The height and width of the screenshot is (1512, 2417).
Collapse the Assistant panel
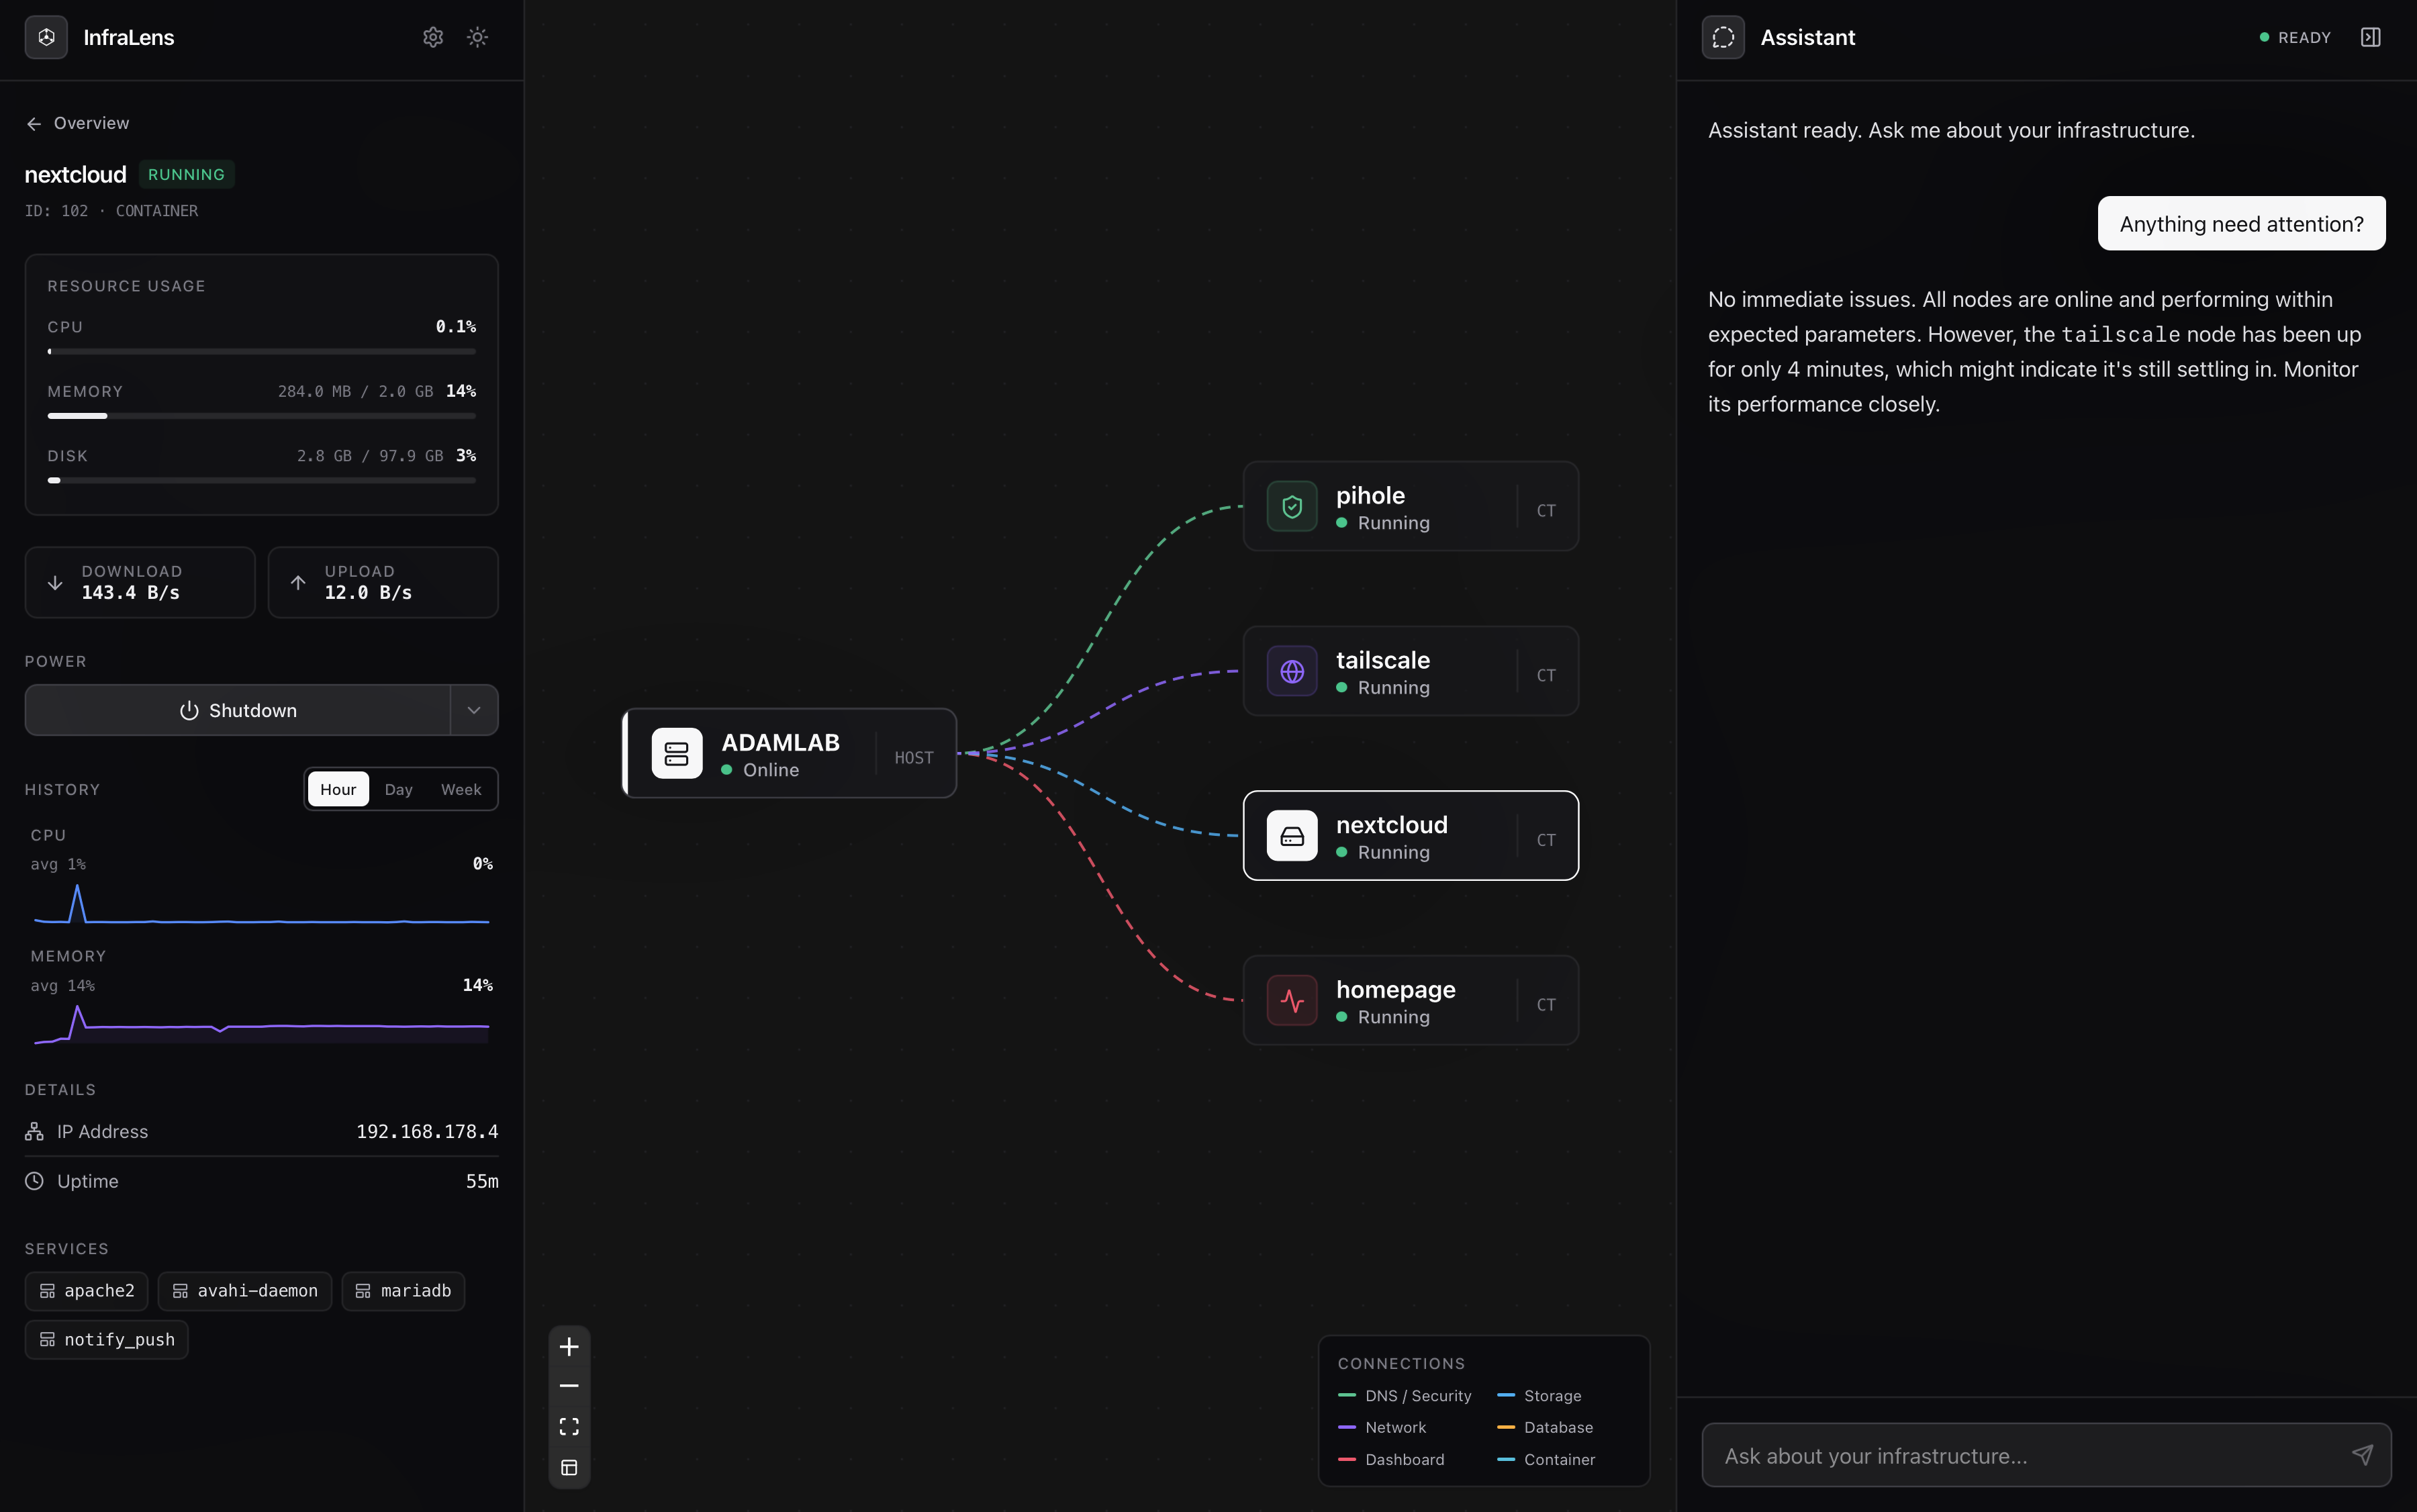2371,37
